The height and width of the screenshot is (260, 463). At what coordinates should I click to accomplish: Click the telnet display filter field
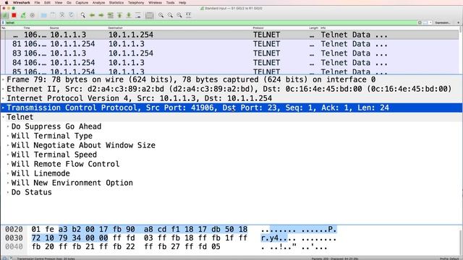click(211, 22)
